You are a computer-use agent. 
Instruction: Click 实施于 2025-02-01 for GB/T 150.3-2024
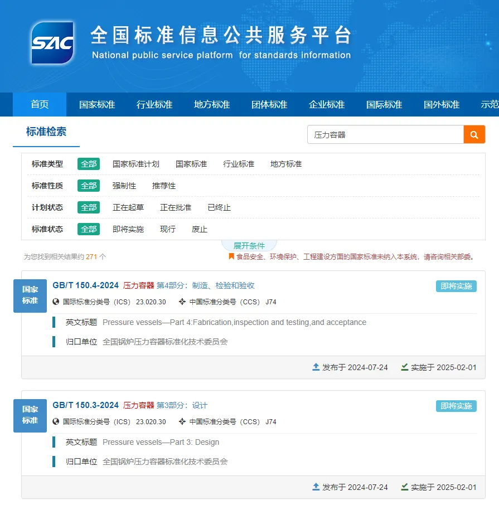(x=444, y=487)
